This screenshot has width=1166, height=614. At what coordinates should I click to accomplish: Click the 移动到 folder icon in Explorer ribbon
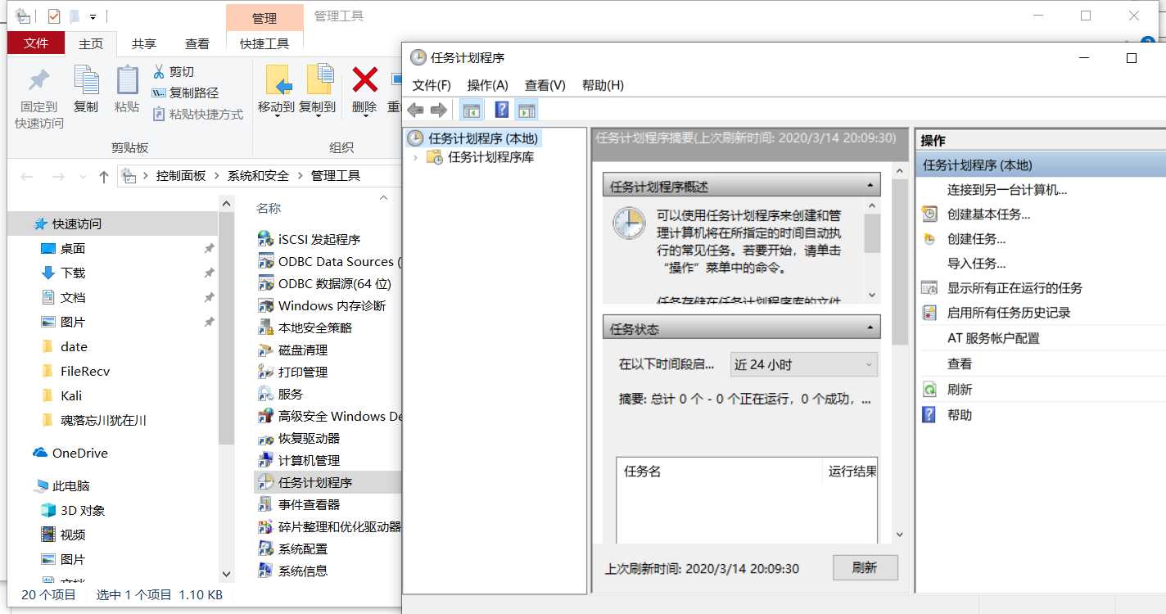pos(278,79)
